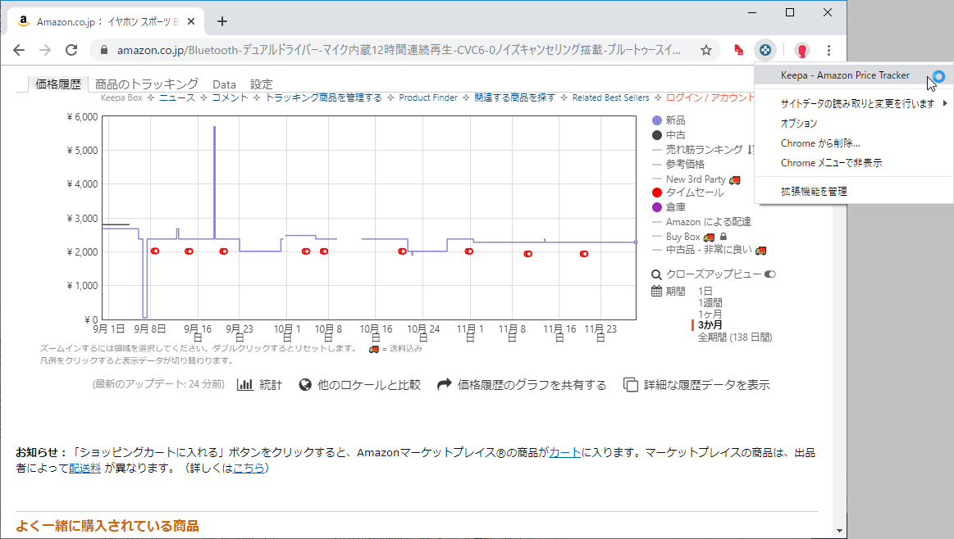The height and width of the screenshot is (539, 954).
Task: Open the Chrome three-dot menu
Action: click(828, 50)
